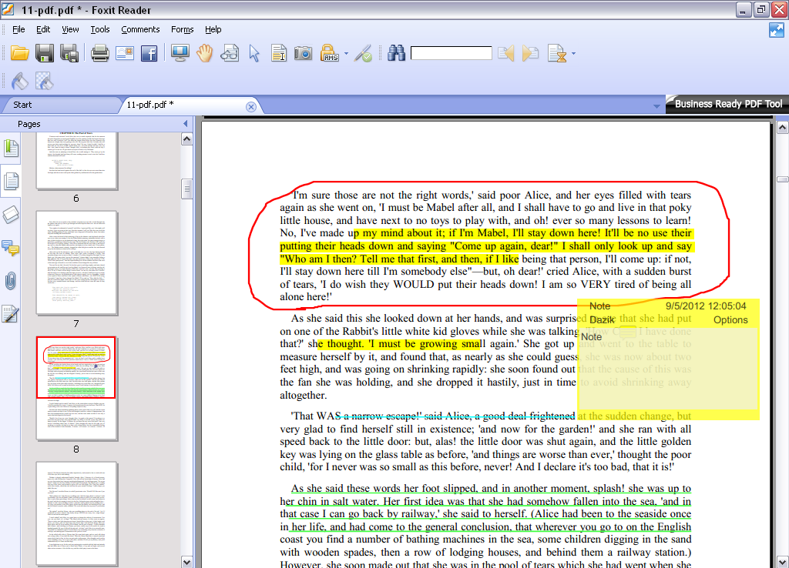
Task: Open the Options menu on the Note popup
Action: 730,319
